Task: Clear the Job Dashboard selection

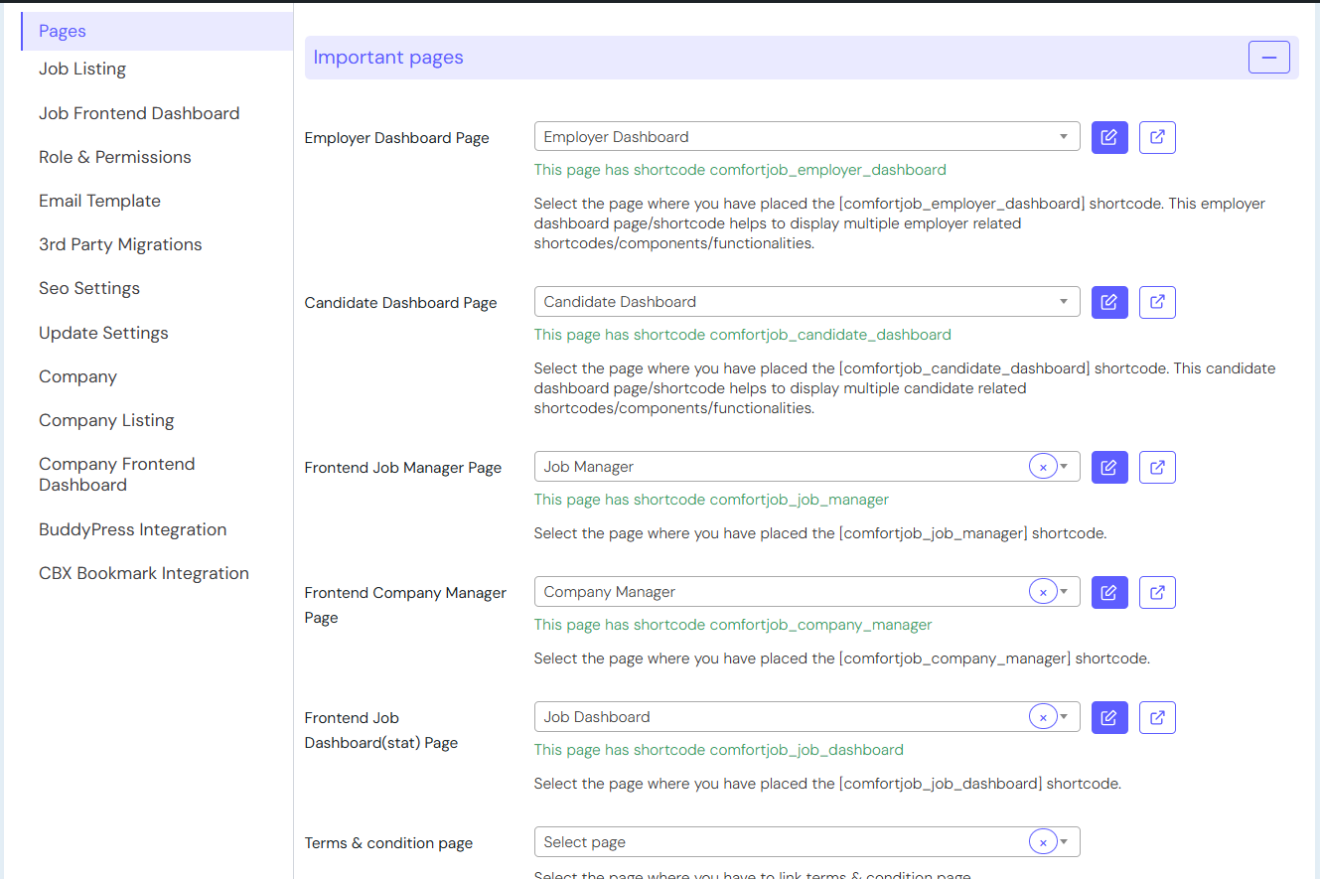Action: pyautogui.click(x=1042, y=717)
